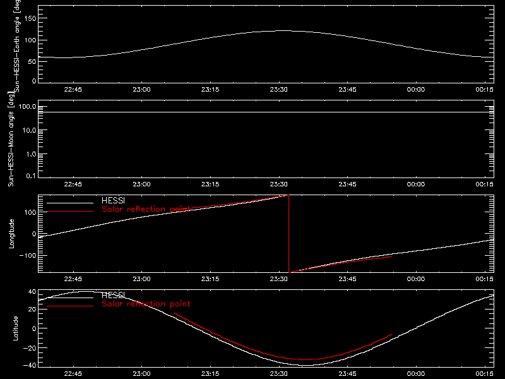Click the 100 tick on Longitude axis

pos(30,212)
